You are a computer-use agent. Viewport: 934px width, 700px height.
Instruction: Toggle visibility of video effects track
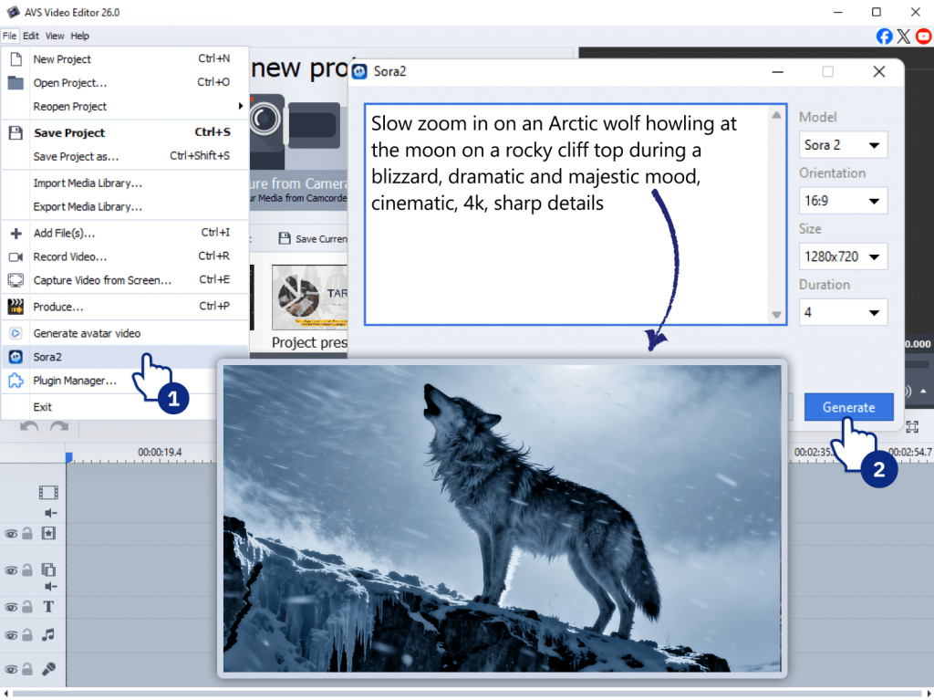[11, 534]
